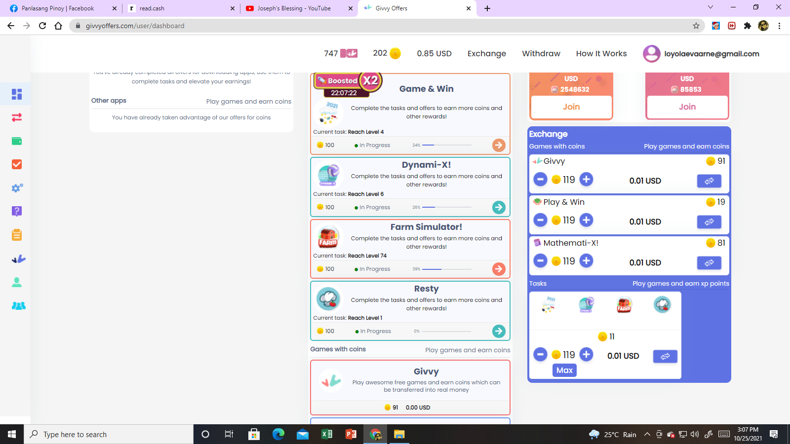Join the USD 85853 offer
Image resolution: width=790 pixels, height=444 pixels.
(687, 107)
